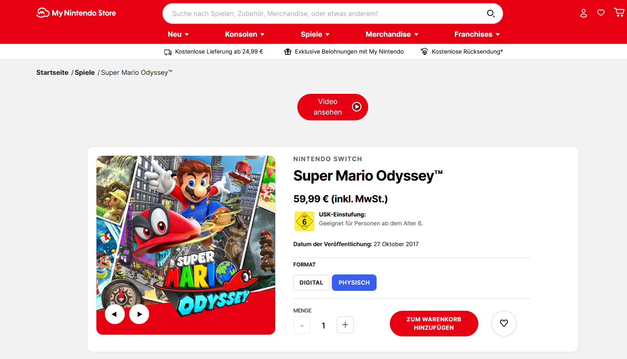Go to Spiele breadcrumb

[x=85, y=73]
